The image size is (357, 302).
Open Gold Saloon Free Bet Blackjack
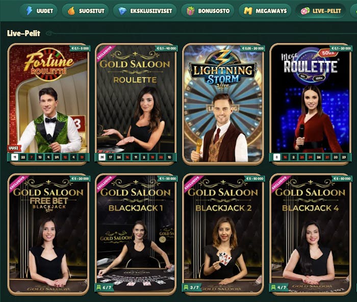click(x=48, y=235)
